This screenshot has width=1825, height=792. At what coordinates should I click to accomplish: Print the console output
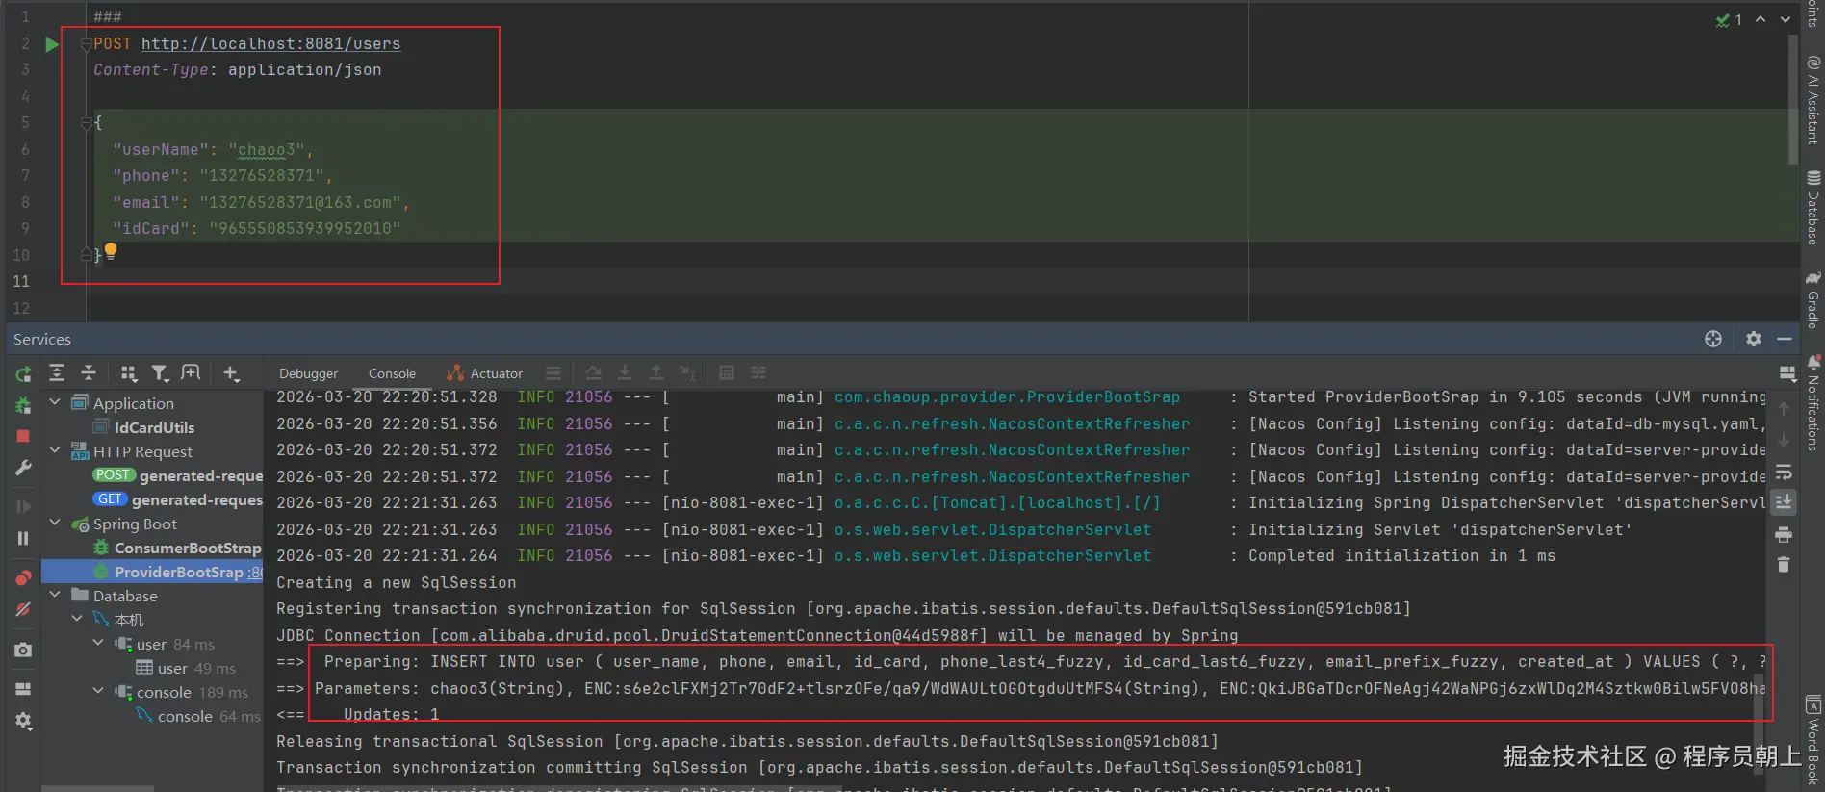pyautogui.click(x=1784, y=534)
